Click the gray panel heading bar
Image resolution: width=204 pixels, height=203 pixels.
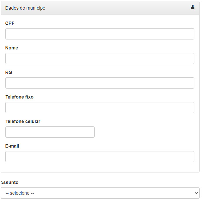click(x=100, y=8)
